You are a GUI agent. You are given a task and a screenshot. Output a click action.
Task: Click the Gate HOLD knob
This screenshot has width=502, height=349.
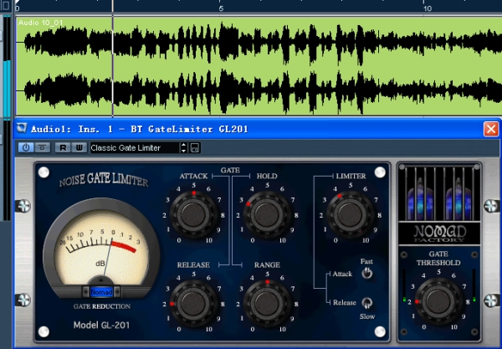[x=267, y=214]
